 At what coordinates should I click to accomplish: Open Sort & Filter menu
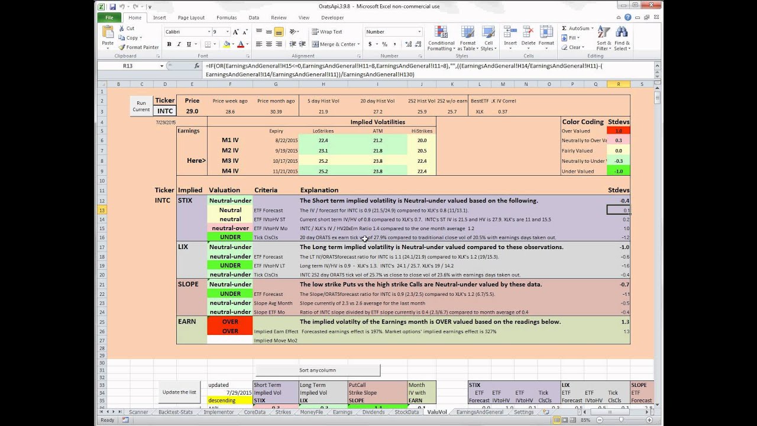coord(604,38)
